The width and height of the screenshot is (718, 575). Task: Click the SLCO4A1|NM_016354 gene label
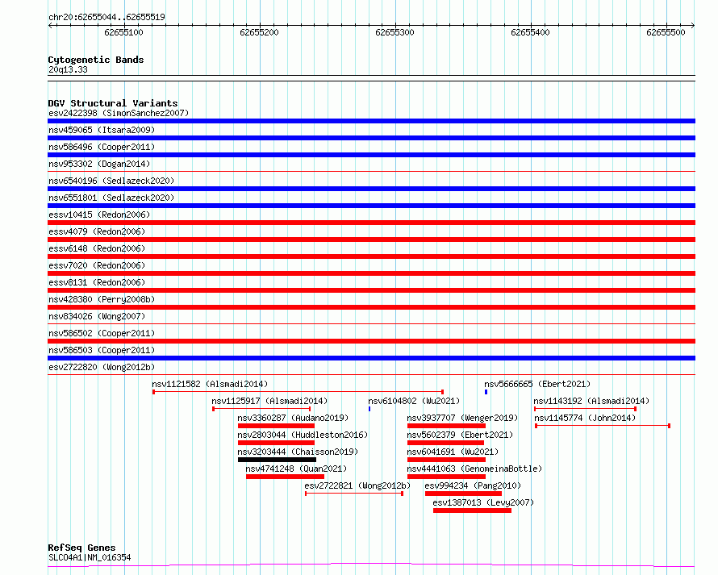tap(90, 557)
